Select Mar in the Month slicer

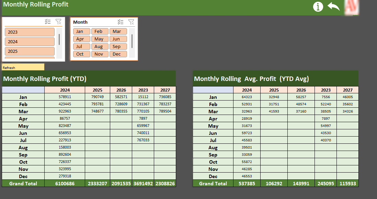[118, 31]
